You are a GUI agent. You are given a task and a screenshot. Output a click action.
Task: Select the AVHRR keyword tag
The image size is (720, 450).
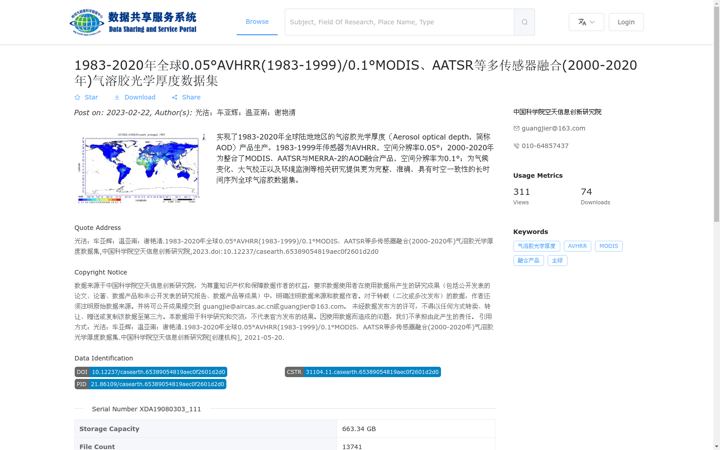577,246
